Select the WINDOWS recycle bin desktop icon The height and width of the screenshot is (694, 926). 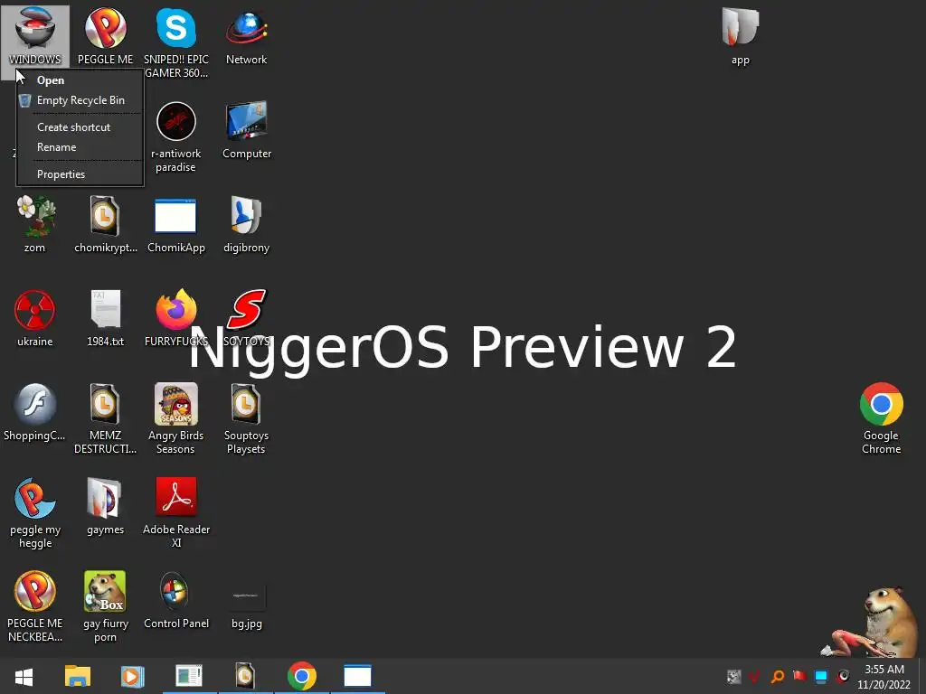coord(35,36)
